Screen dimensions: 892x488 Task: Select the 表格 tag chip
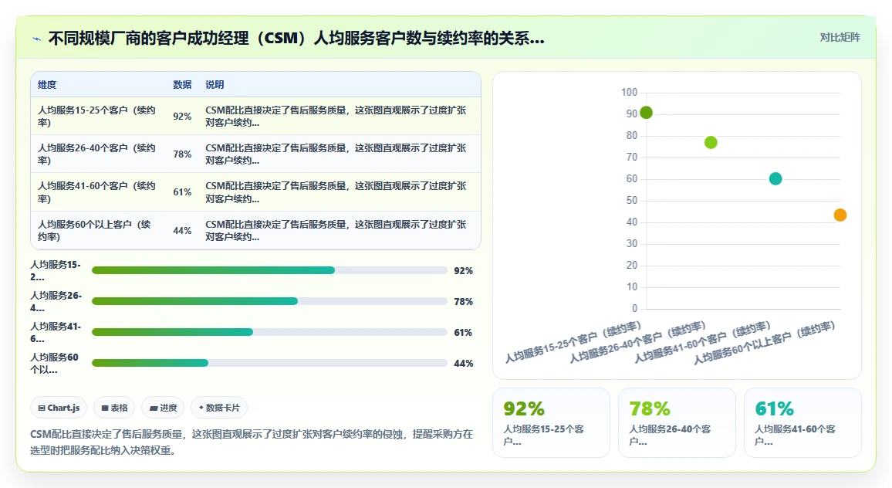click(114, 408)
